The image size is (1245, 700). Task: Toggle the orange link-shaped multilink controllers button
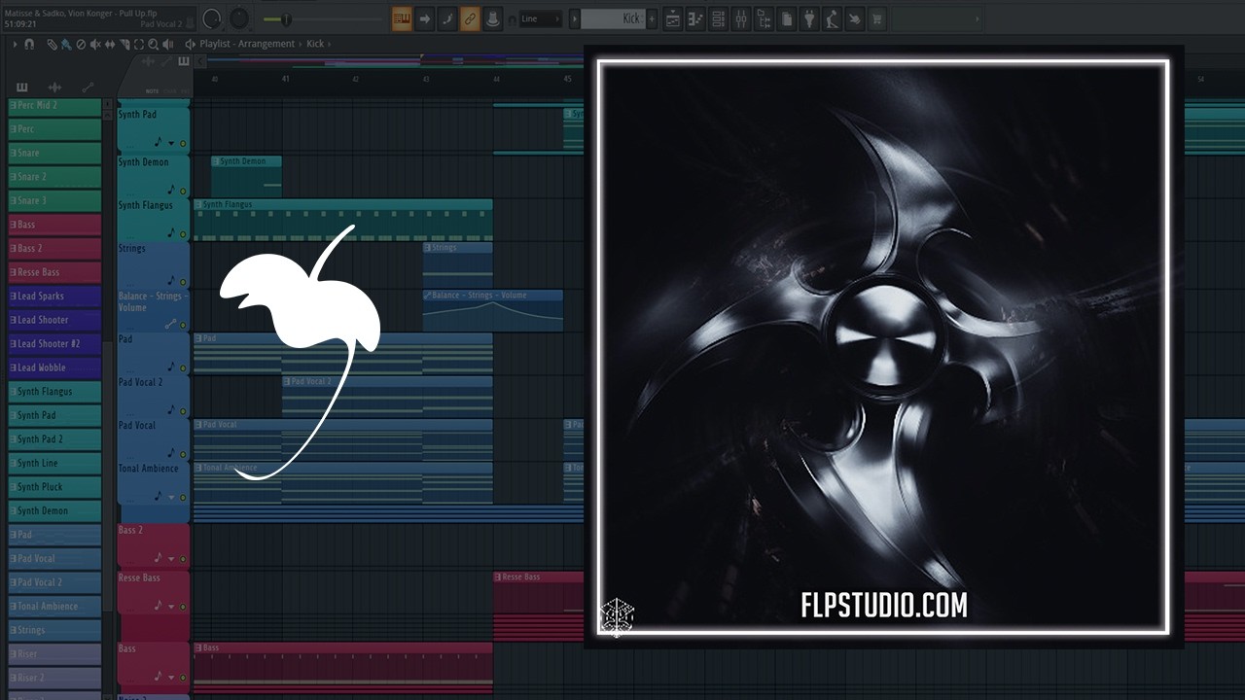point(470,18)
